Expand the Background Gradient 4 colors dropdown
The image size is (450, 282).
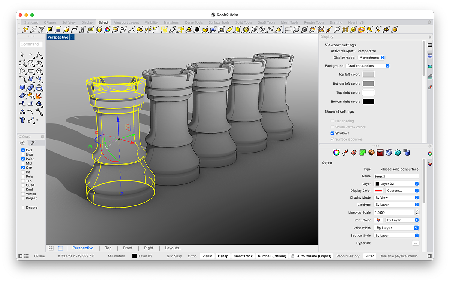368,66
